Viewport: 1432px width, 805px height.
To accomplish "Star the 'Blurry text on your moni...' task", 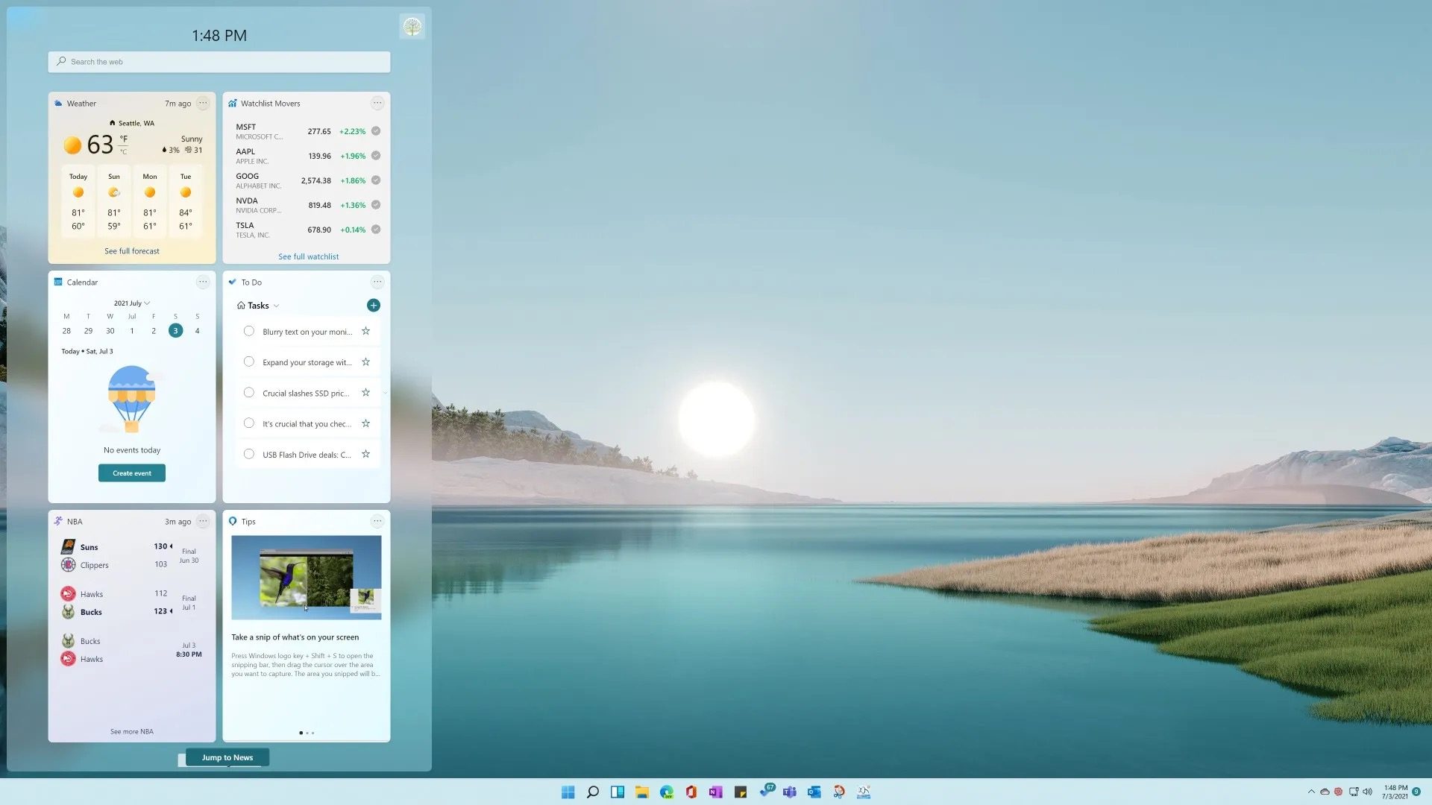I will click(x=365, y=332).
